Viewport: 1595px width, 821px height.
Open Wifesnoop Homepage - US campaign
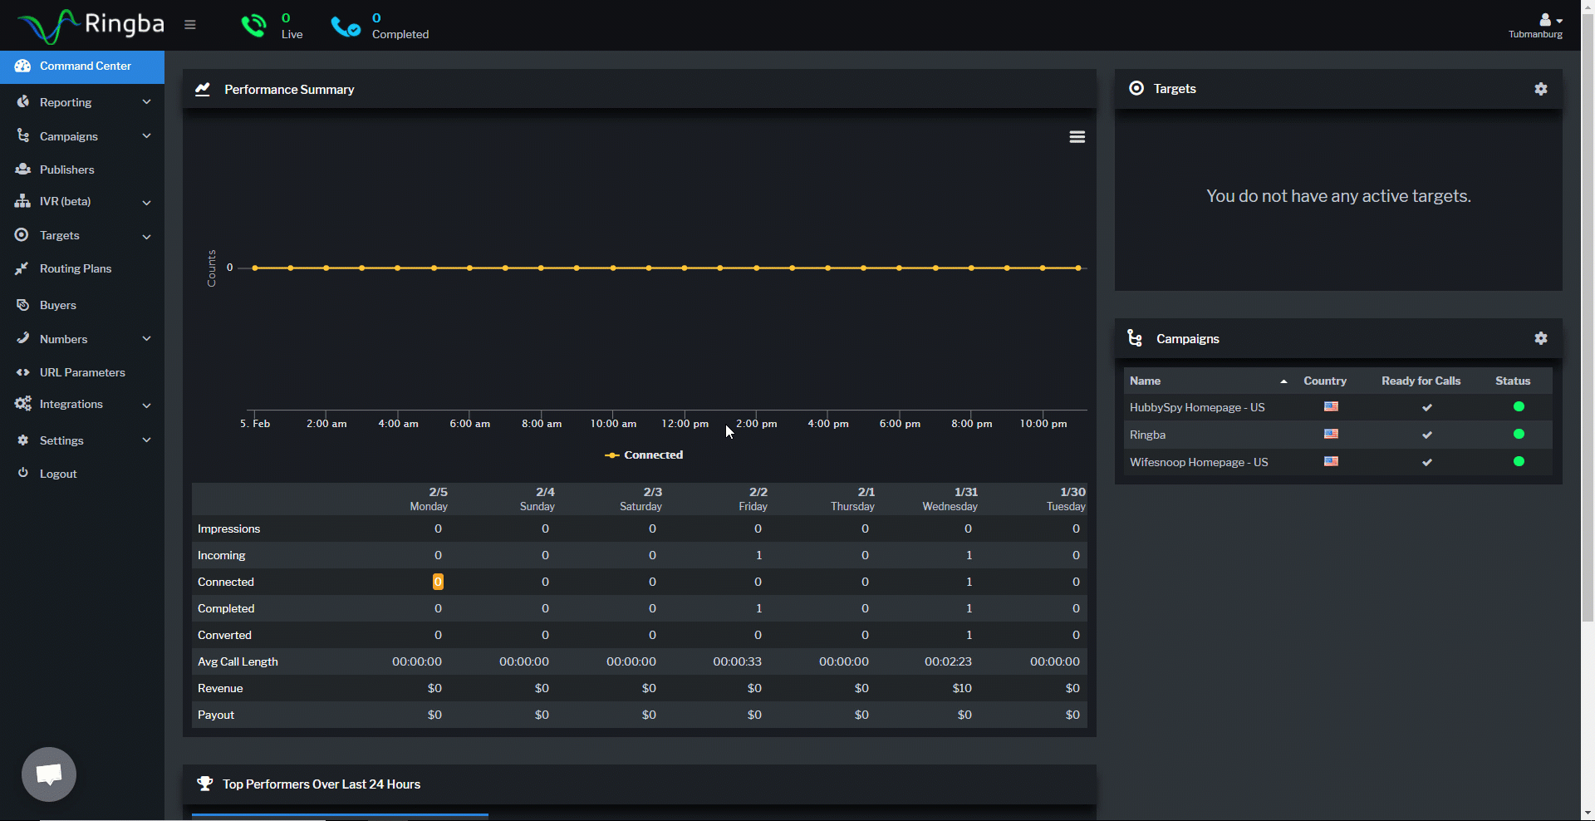coord(1199,462)
